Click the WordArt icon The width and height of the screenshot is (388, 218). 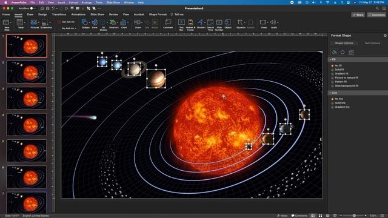coord(200,22)
